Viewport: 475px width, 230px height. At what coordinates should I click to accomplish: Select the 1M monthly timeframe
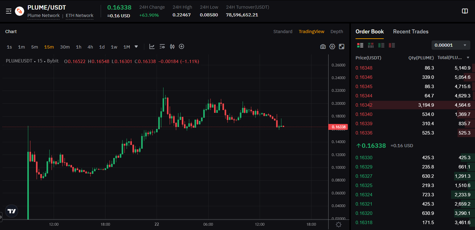[x=127, y=47]
